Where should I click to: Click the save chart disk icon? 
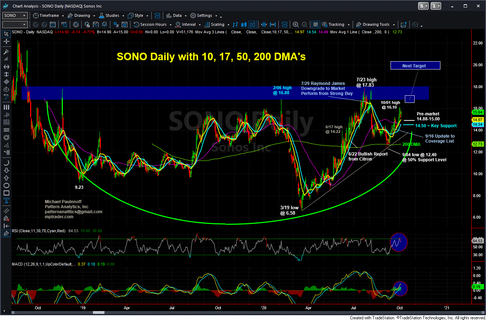pyautogui.click(x=96, y=24)
